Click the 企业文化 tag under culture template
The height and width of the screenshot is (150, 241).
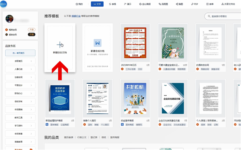pyautogui.click(x=167, y=125)
